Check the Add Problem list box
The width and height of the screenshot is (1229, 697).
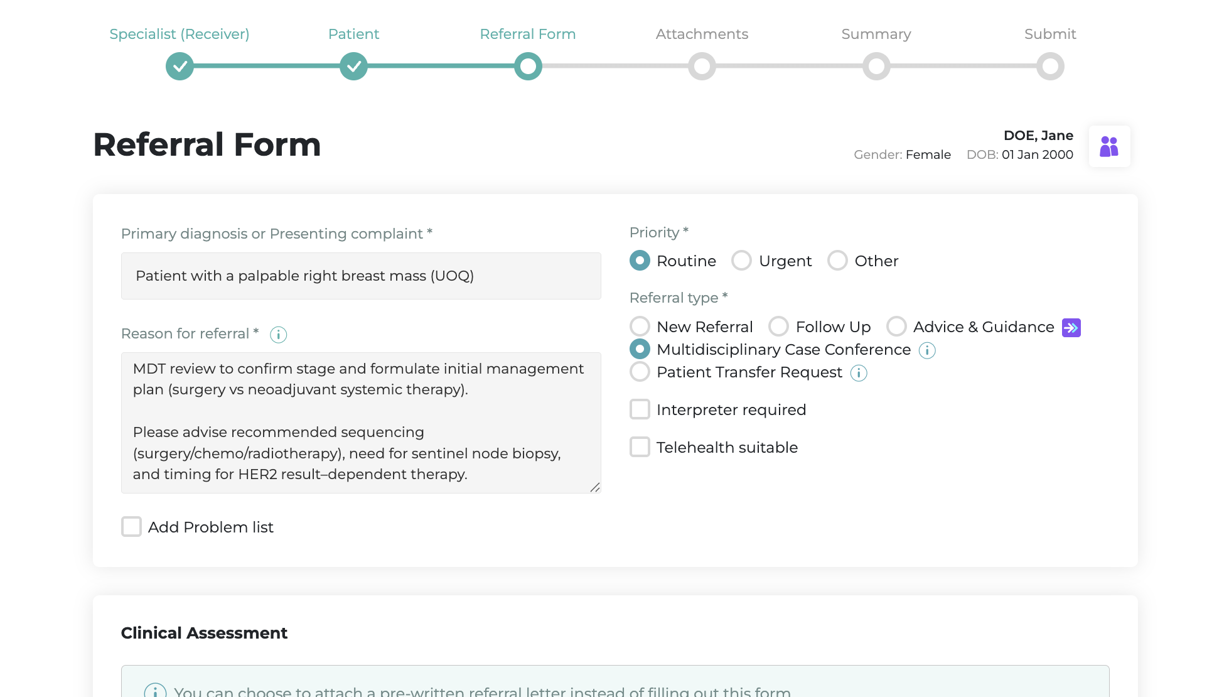131,527
